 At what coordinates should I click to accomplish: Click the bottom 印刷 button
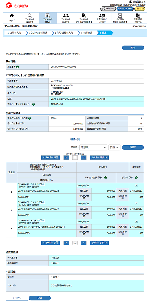tap(40, 298)
